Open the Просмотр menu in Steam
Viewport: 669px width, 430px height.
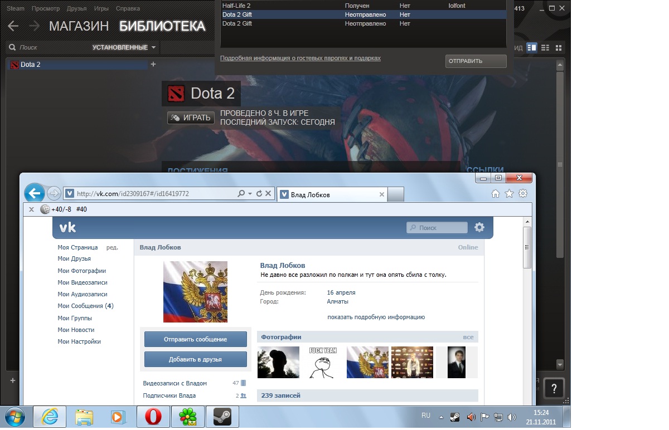[x=46, y=8]
